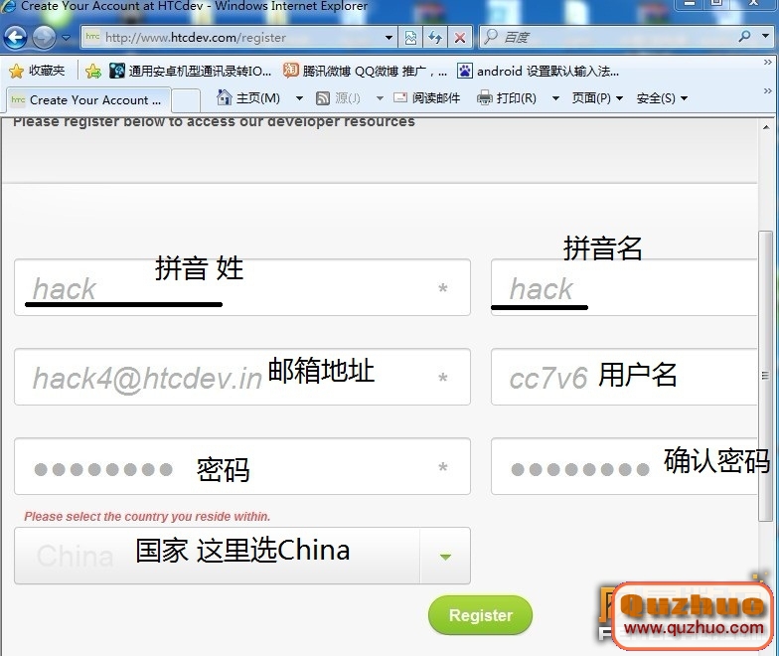Click the green Register button
This screenshot has height=656, width=779.
[x=481, y=615]
